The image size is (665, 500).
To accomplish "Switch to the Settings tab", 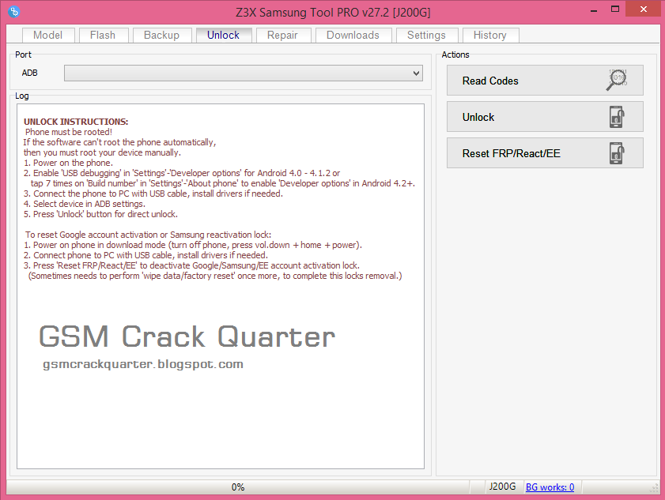I will 427,36.
